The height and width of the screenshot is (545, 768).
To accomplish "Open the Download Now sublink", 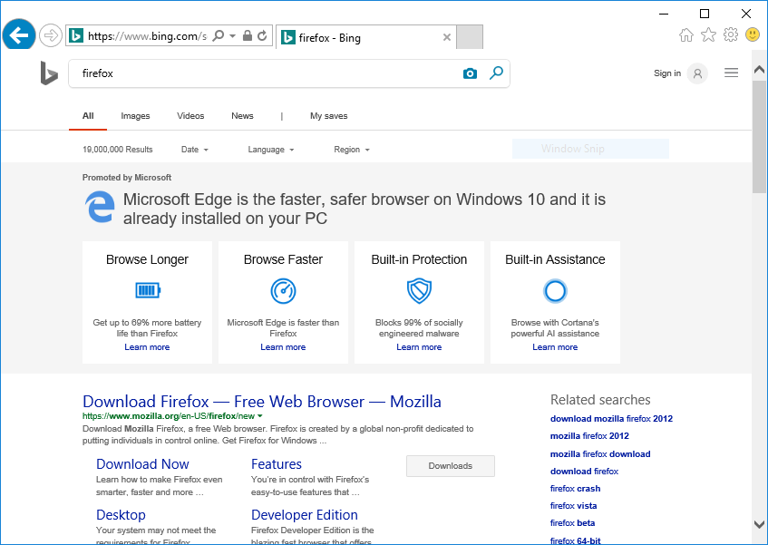I will tap(142, 463).
